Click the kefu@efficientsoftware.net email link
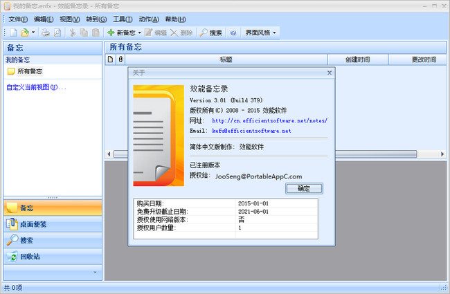 tap(251, 131)
